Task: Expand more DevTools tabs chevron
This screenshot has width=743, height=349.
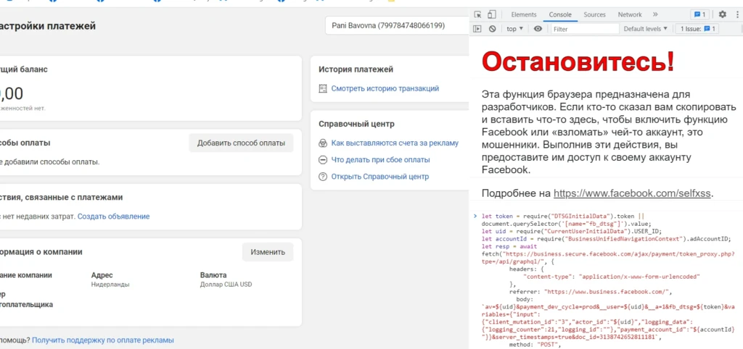Action: [655, 14]
